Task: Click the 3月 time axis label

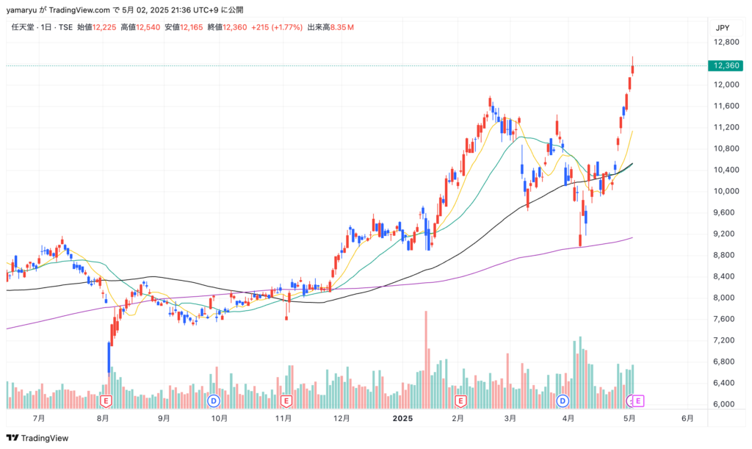Action: pyautogui.click(x=510, y=418)
